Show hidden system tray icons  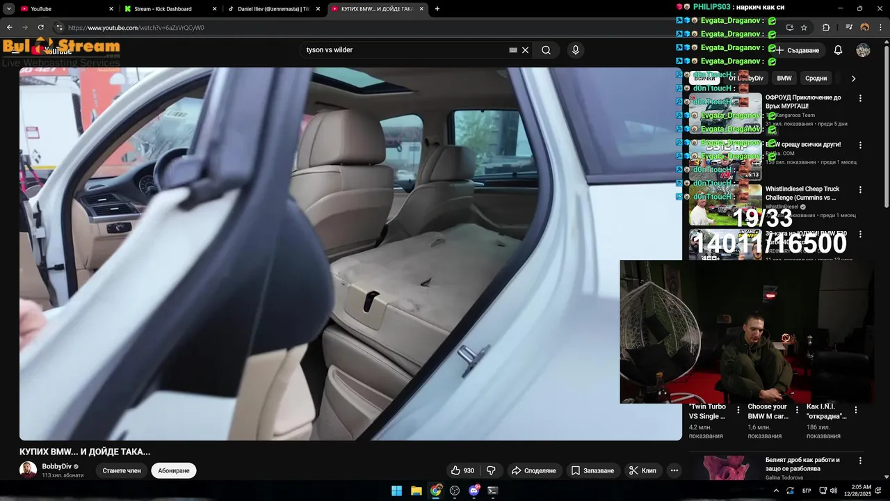[776, 491]
